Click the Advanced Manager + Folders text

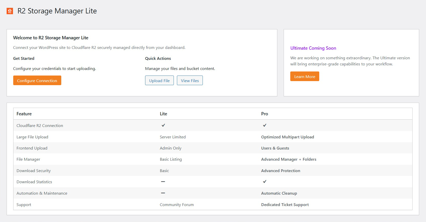pos(288,159)
